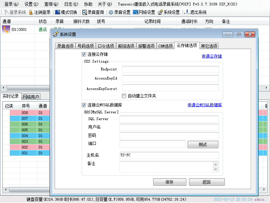270x203 pixels.
Task: Click the AccessKeySecret input field
Action: [x=170, y=88]
